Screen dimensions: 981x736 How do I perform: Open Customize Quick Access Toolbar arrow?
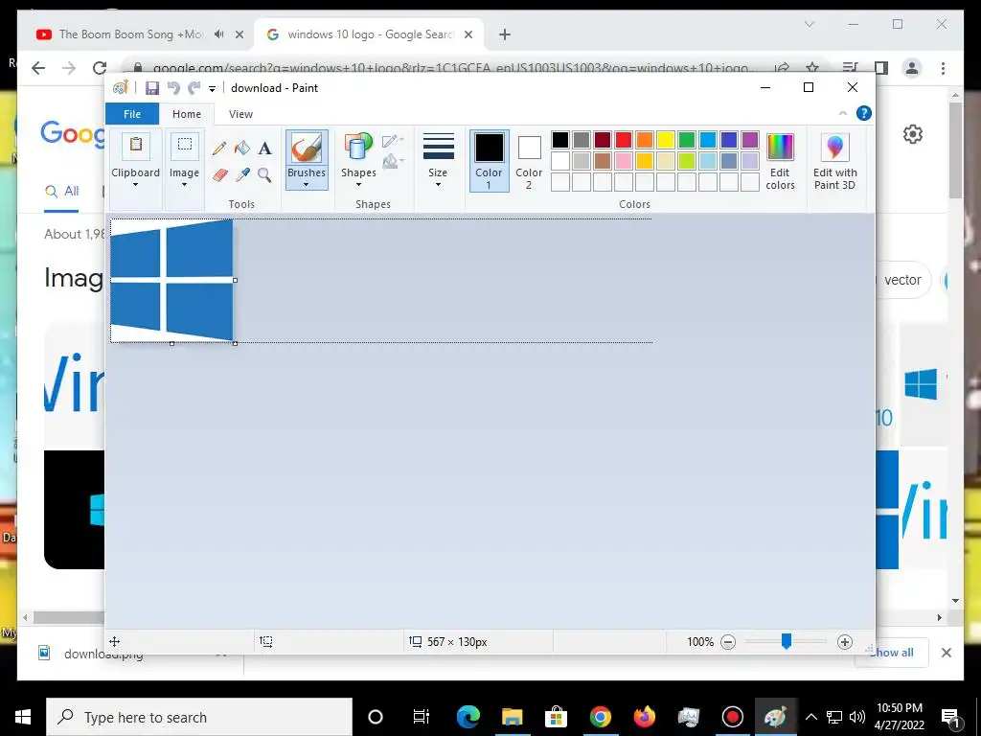tap(212, 89)
